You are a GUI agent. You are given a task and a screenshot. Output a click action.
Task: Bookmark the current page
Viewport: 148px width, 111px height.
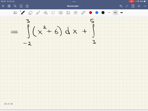click(x=21, y=6)
